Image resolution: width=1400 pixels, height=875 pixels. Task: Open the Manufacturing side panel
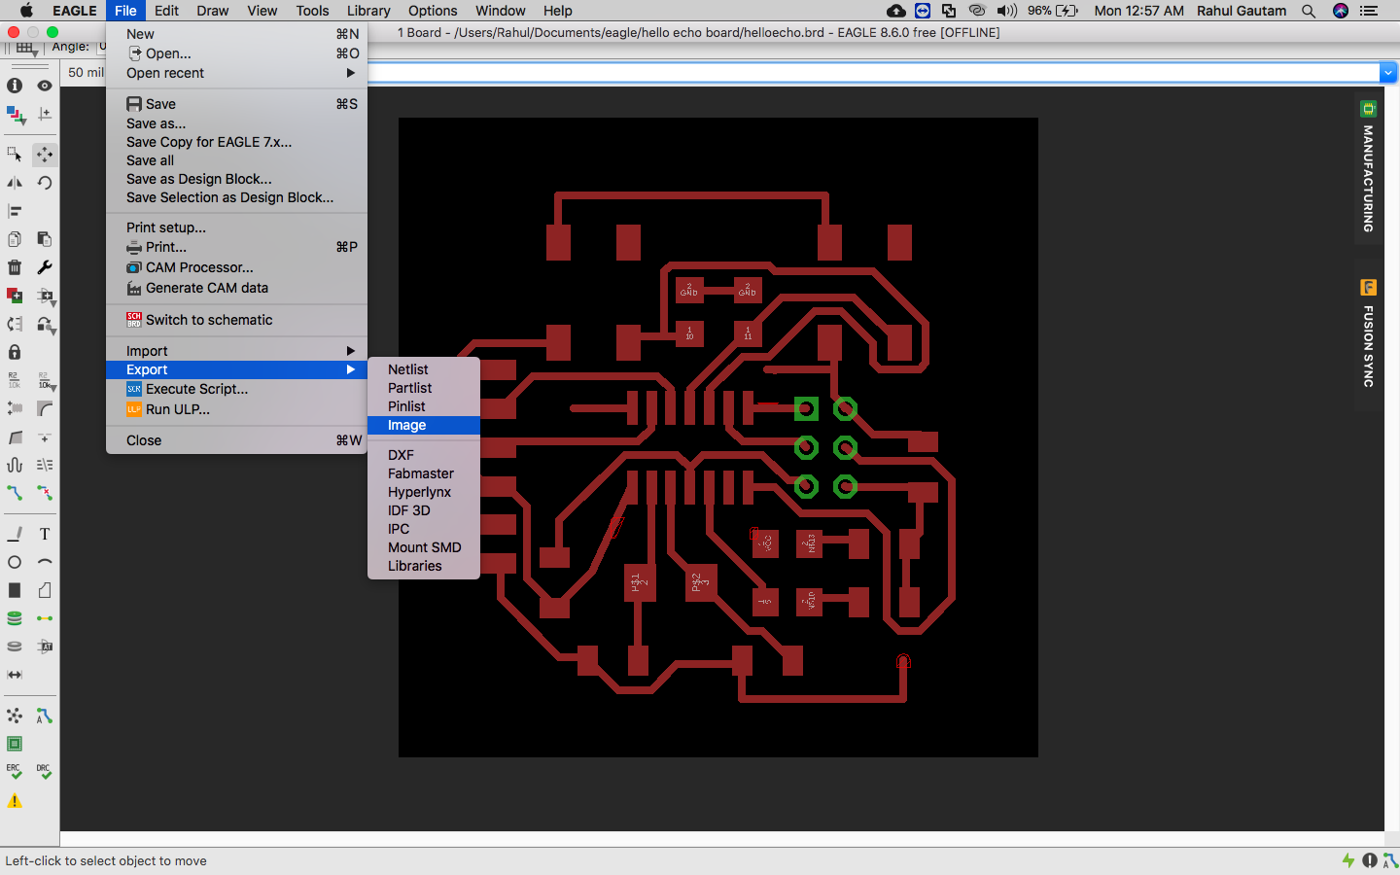pyautogui.click(x=1369, y=167)
